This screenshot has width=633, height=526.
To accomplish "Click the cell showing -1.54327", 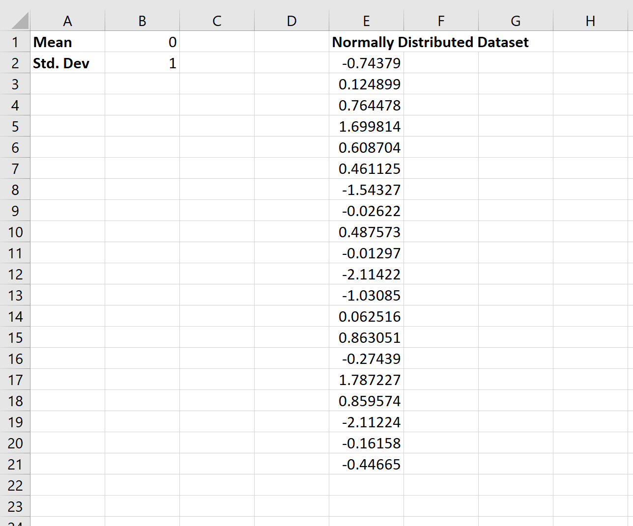I will 366,190.
